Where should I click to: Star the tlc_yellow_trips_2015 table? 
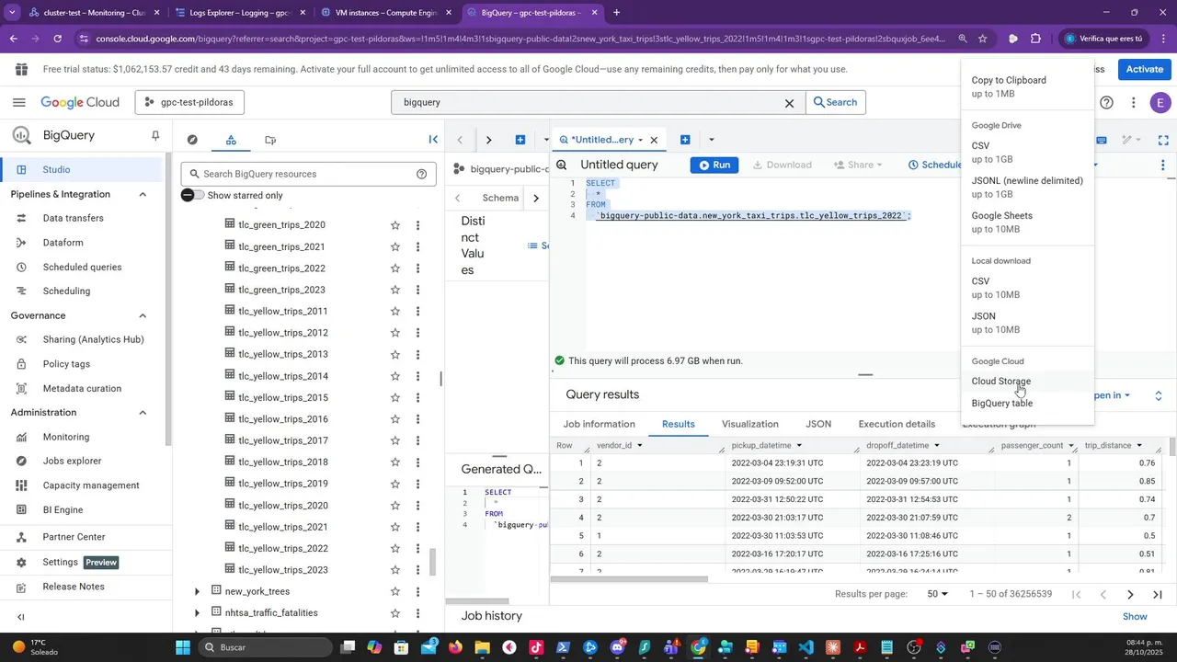(x=395, y=398)
